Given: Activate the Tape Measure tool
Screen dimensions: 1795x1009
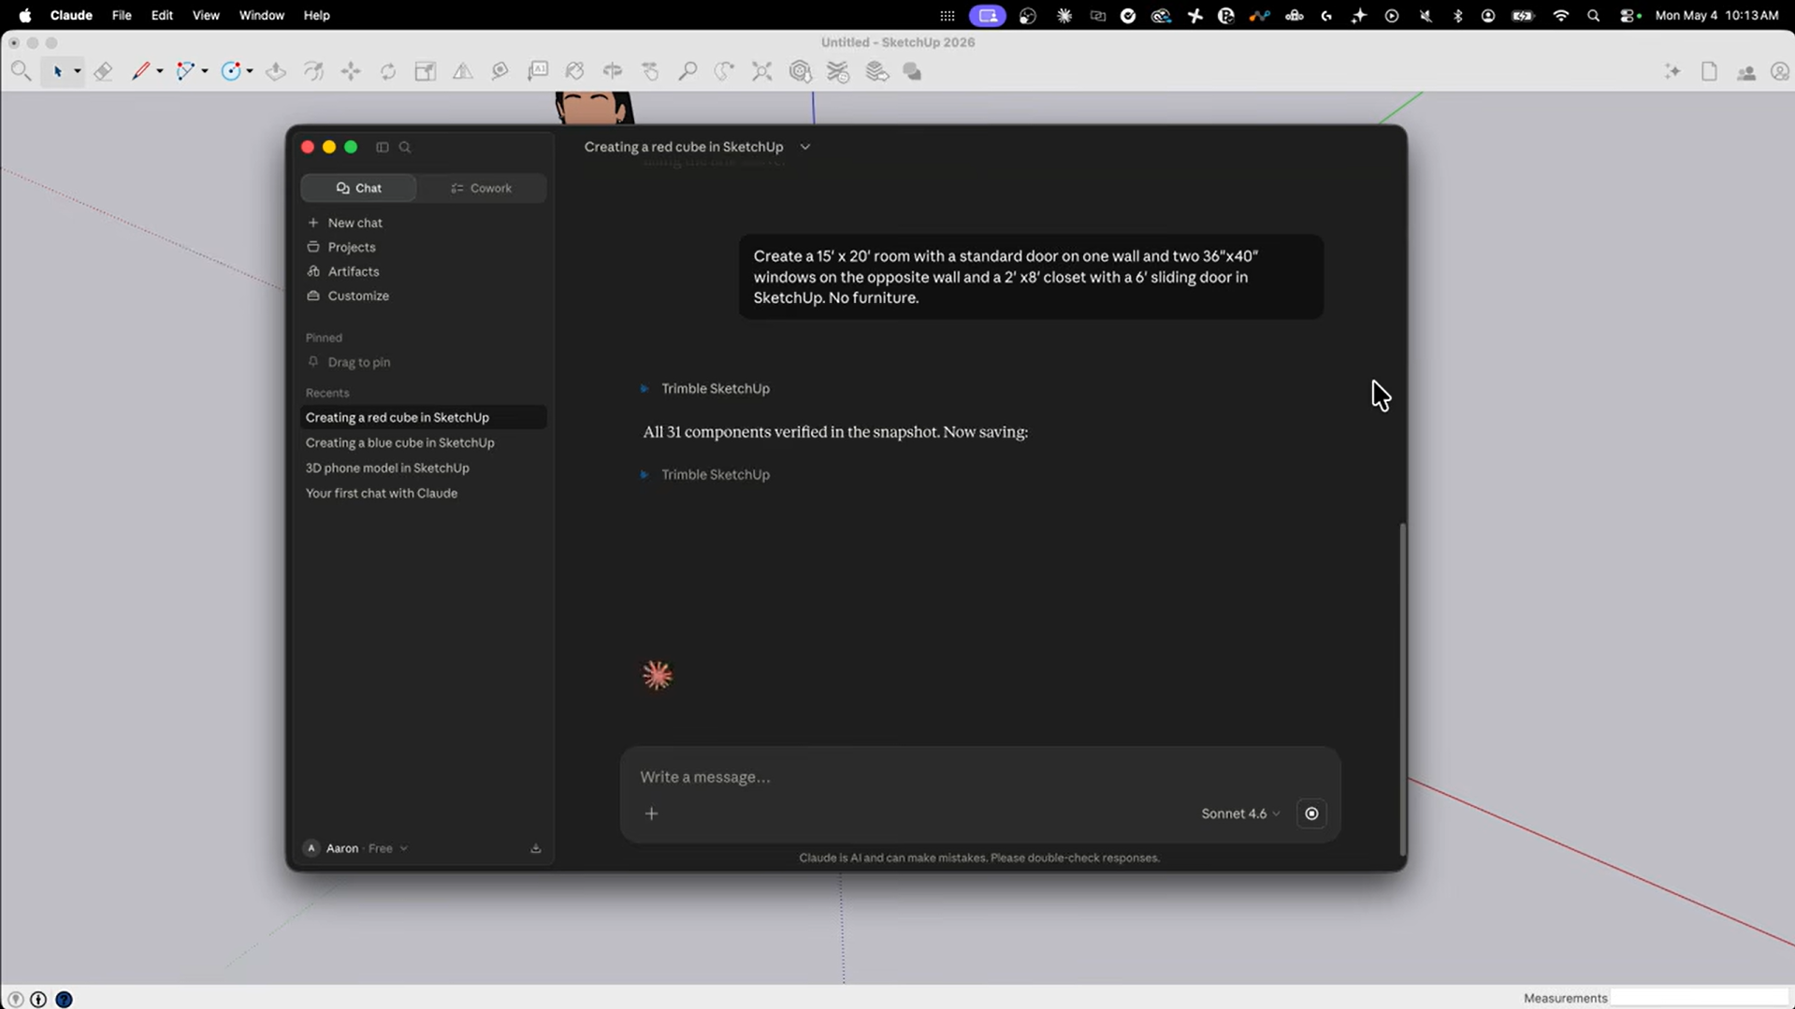Looking at the screenshot, I should tap(500, 71).
